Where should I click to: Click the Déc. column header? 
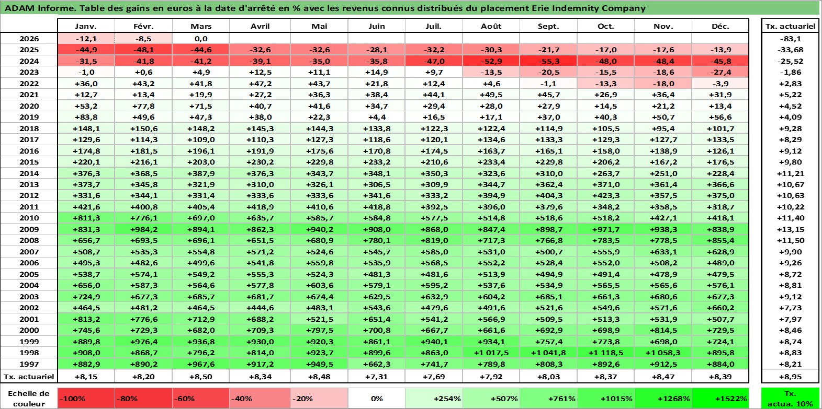point(720,26)
